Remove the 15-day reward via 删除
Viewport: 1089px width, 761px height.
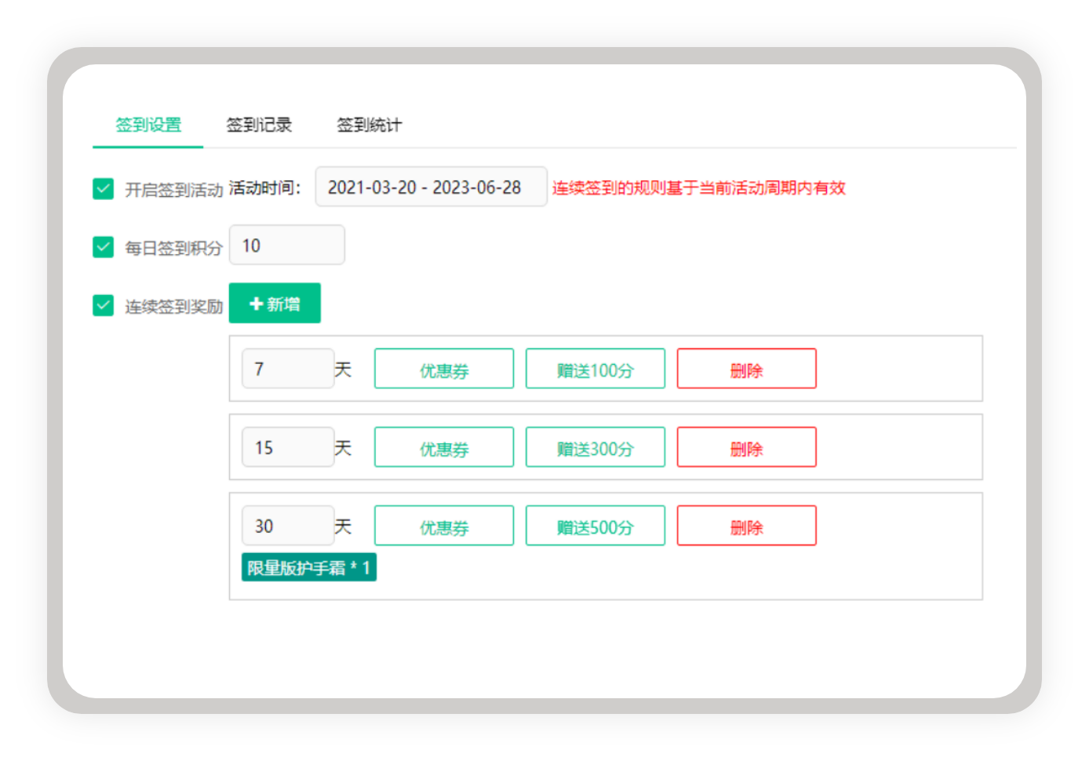tap(745, 447)
